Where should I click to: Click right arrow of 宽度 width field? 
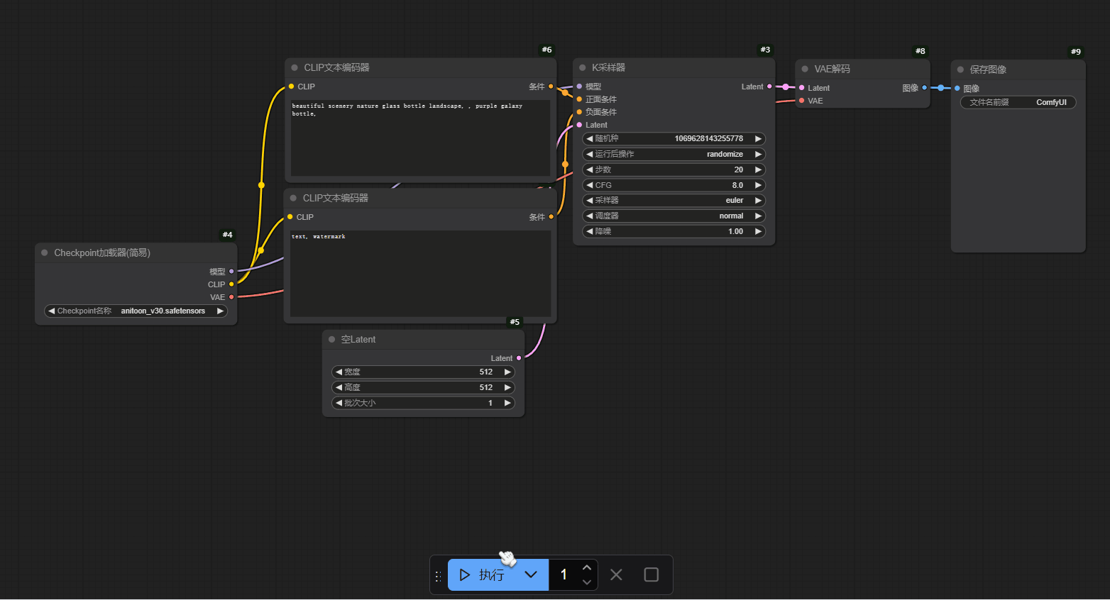[507, 372]
